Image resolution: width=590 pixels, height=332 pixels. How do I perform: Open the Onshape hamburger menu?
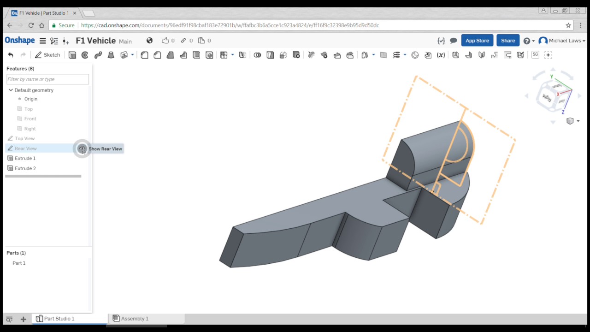[x=42, y=41]
